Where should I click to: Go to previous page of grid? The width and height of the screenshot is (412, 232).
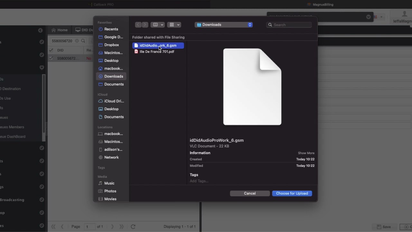click(x=62, y=227)
